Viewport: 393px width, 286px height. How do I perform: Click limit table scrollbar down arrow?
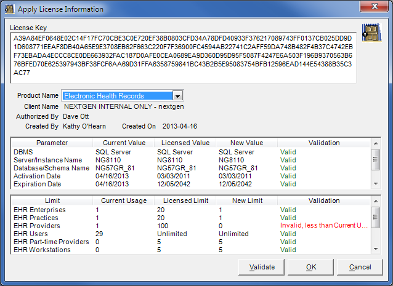click(x=376, y=249)
